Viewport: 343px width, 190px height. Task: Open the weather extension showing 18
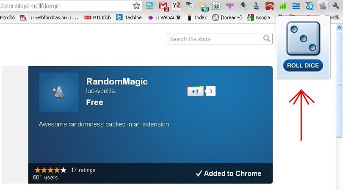click(x=204, y=6)
